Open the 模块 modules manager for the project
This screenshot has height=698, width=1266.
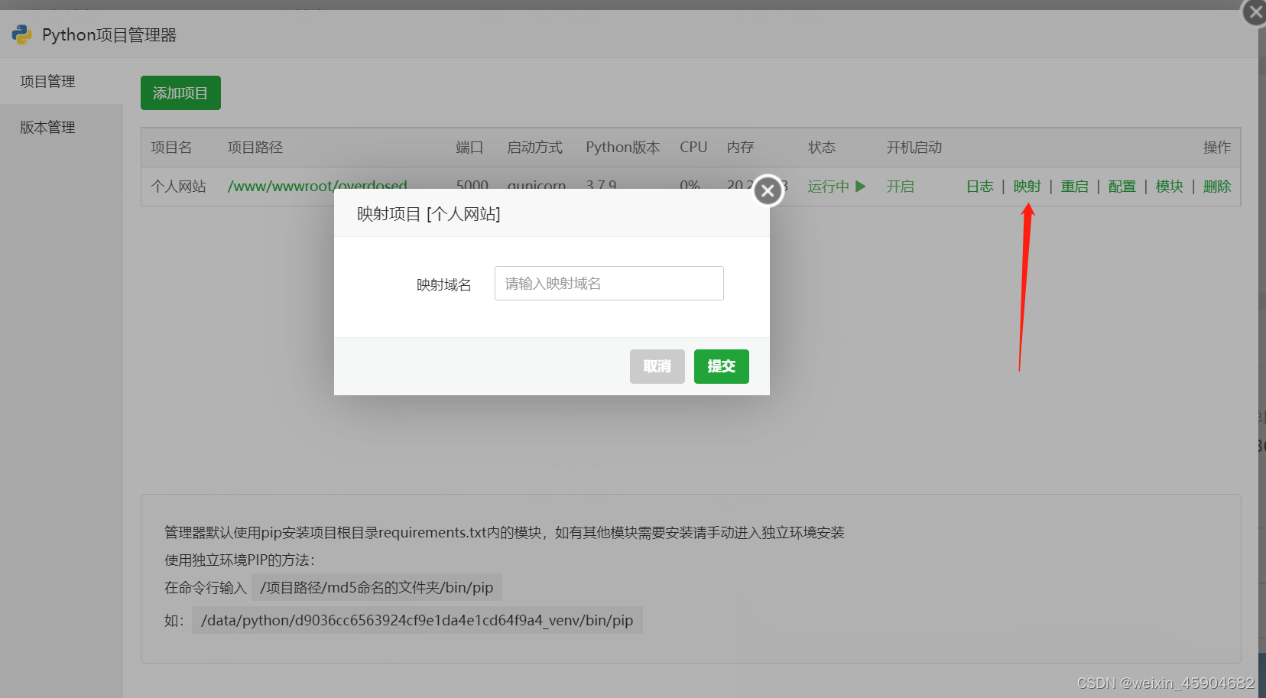(x=1169, y=186)
